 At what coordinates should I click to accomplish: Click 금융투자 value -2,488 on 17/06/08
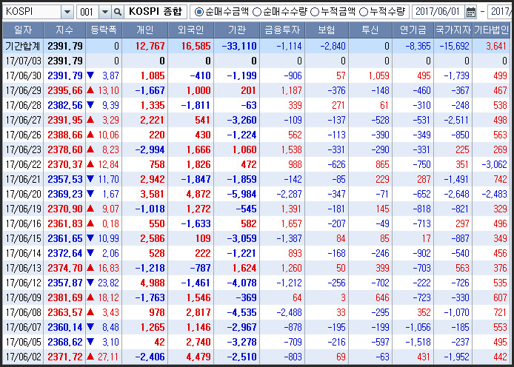[x=289, y=312]
